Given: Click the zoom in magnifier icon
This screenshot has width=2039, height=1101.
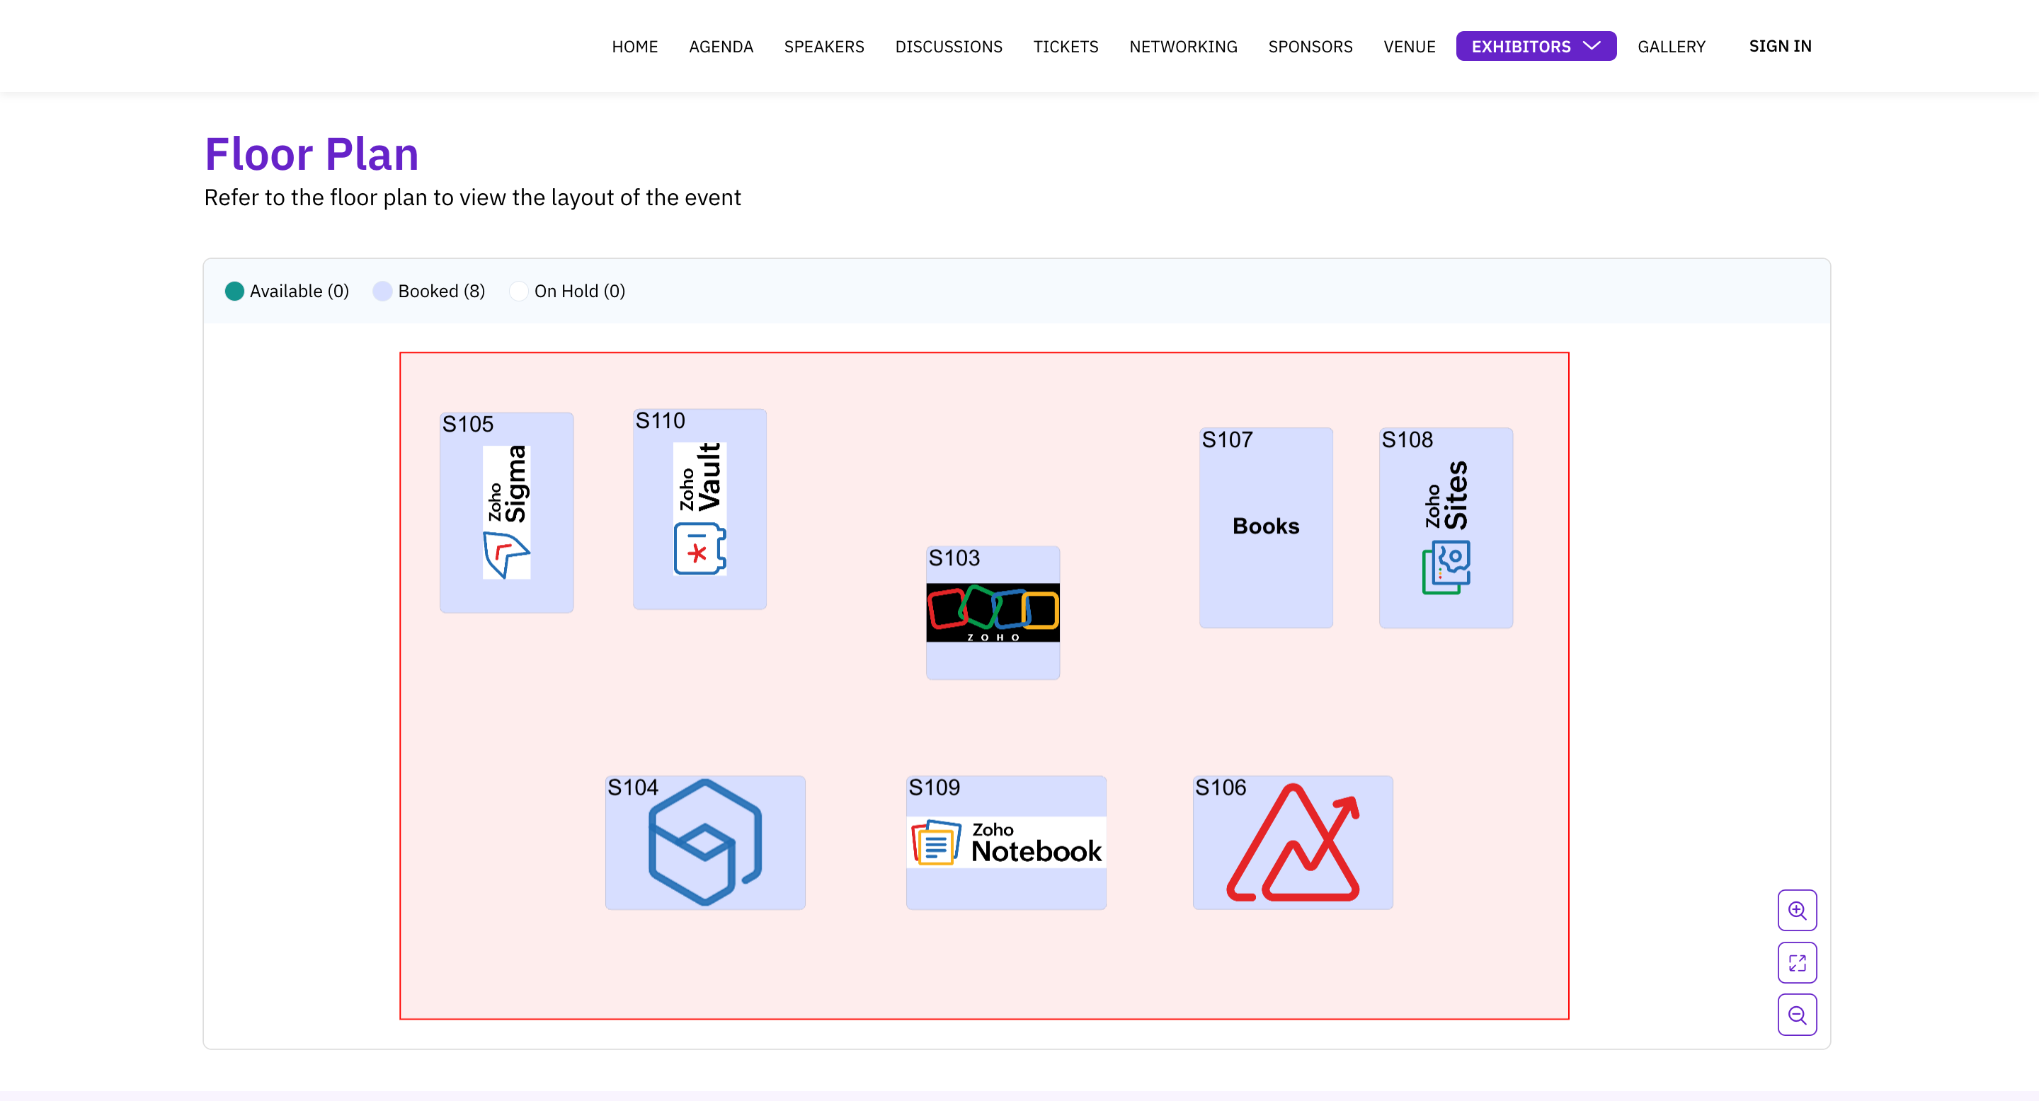Looking at the screenshot, I should [1797, 911].
